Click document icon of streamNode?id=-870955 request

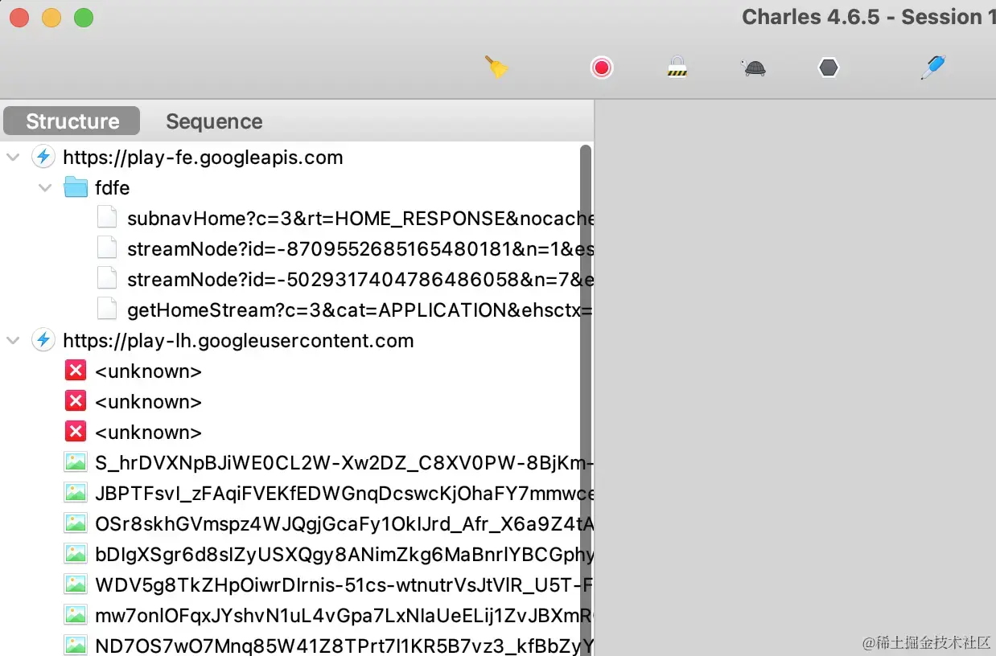(107, 249)
